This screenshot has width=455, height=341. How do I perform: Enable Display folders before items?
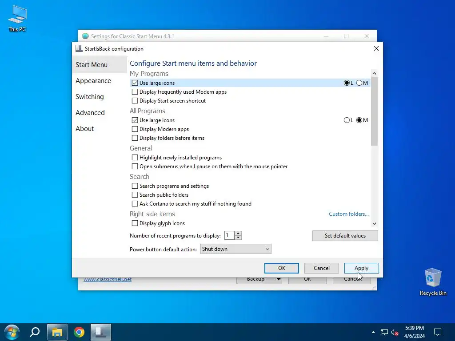(x=135, y=138)
